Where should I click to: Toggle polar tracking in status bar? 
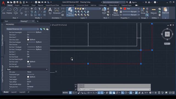(x=89, y=93)
